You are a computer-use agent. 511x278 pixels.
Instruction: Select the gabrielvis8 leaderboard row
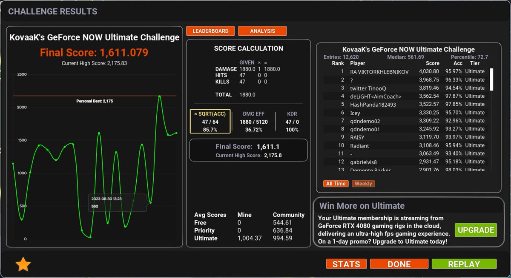click(407, 162)
